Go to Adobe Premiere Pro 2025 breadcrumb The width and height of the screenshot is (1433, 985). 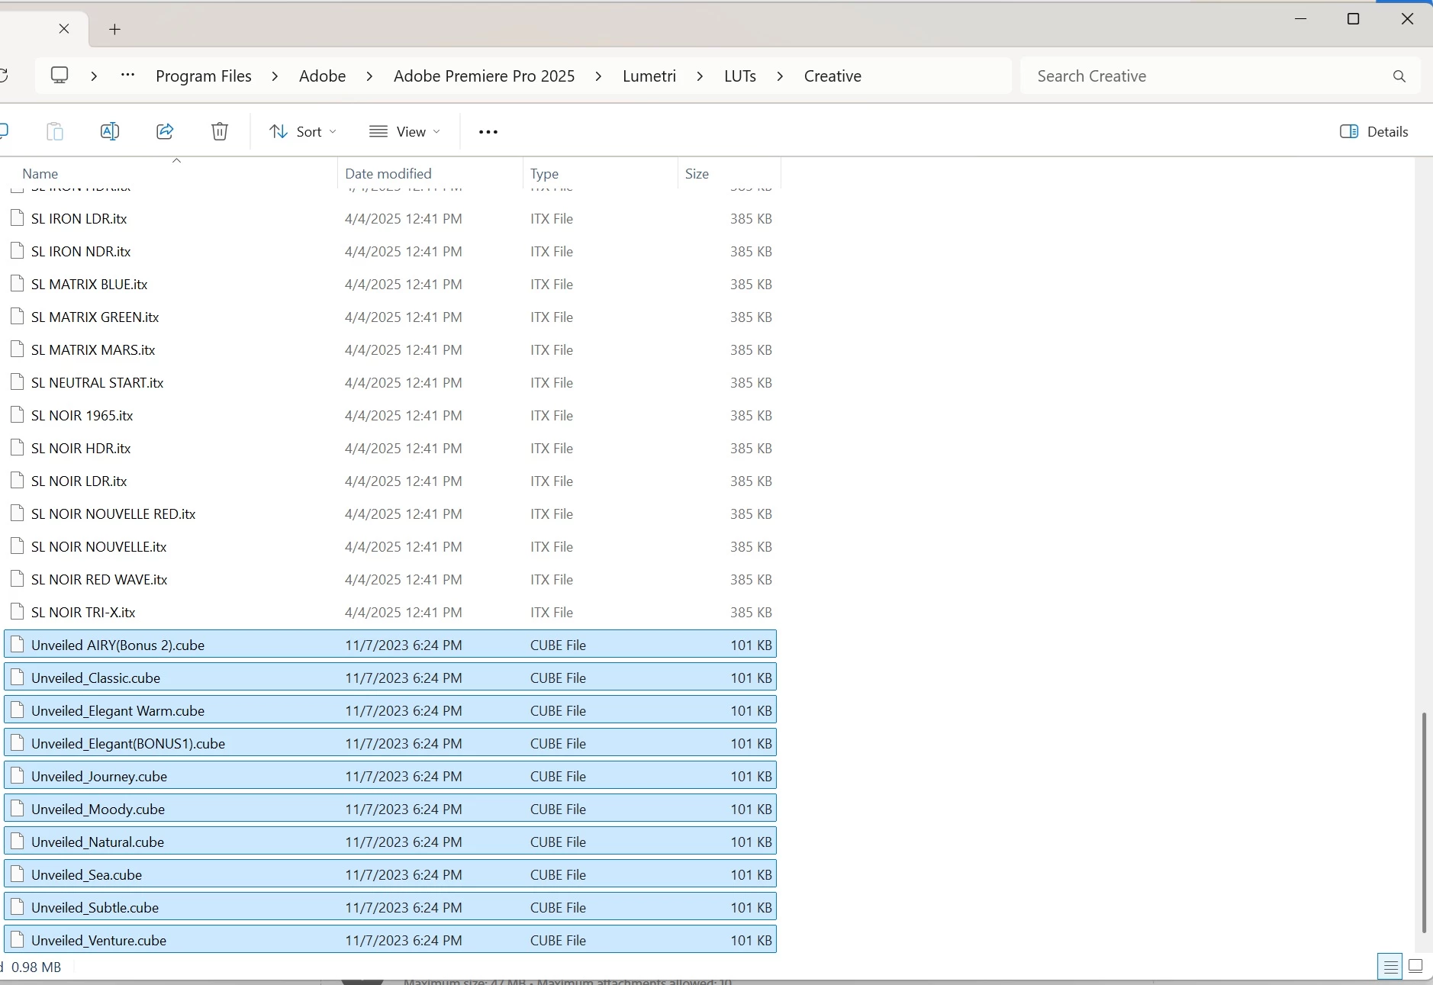(x=485, y=76)
